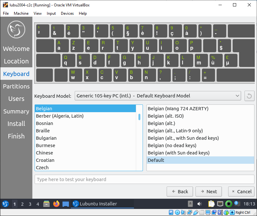The height and width of the screenshot is (216, 257).
Task: Open the VirtualBox Input menu
Action: tap(51, 13)
